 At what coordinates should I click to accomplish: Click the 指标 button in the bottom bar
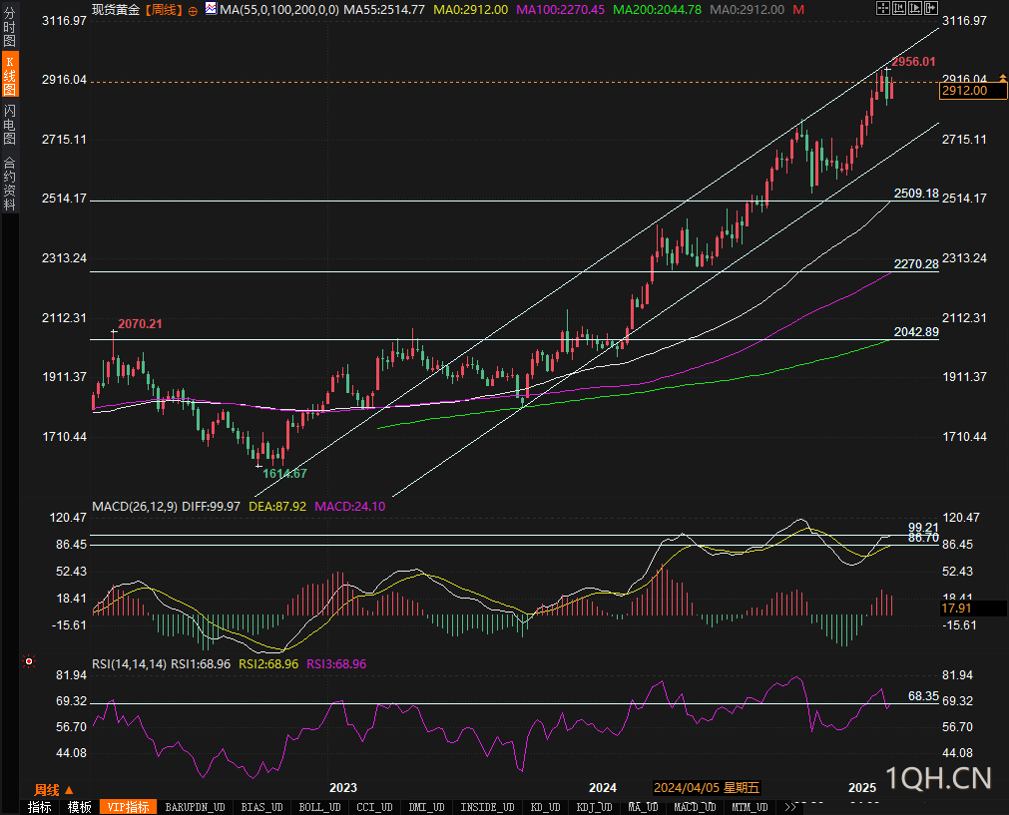[x=40, y=807]
